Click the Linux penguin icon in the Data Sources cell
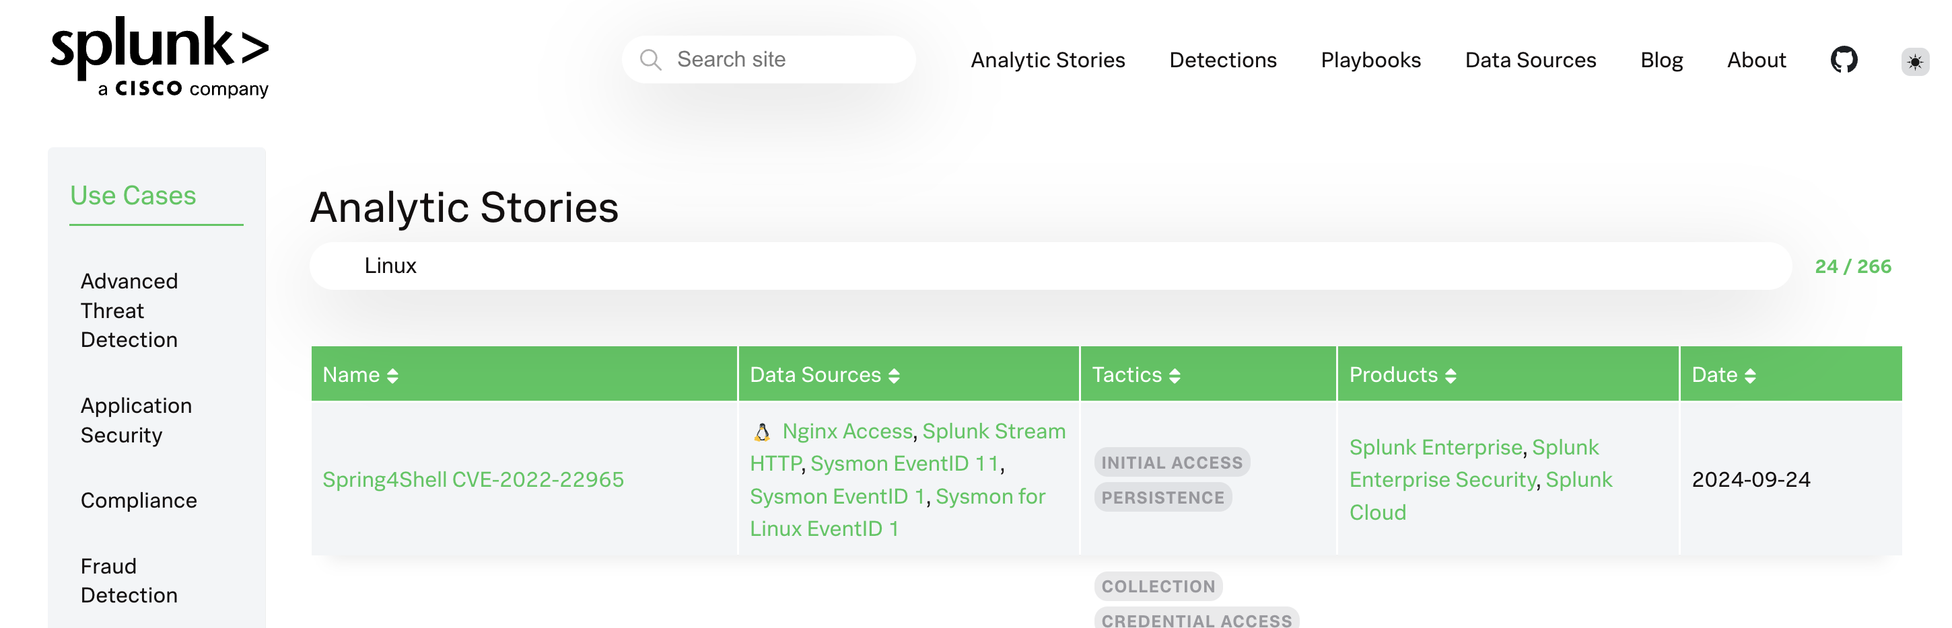 point(761,432)
